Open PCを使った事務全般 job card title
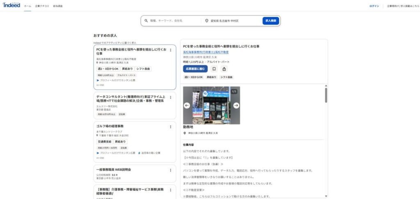Viewport: 420px width, 199px height. [131, 51]
